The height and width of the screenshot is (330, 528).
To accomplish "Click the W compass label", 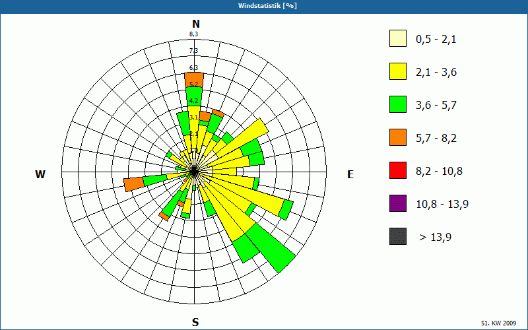I will pyautogui.click(x=40, y=174).
